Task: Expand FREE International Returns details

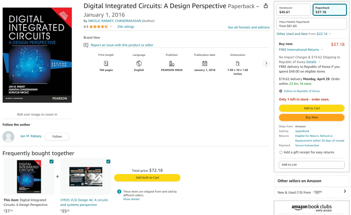Action: 322,50
